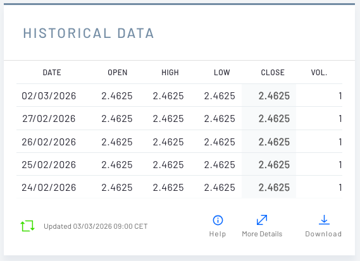The image size is (360, 261).
Task: Select the date 26/02/2026
Action: tap(49, 142)
